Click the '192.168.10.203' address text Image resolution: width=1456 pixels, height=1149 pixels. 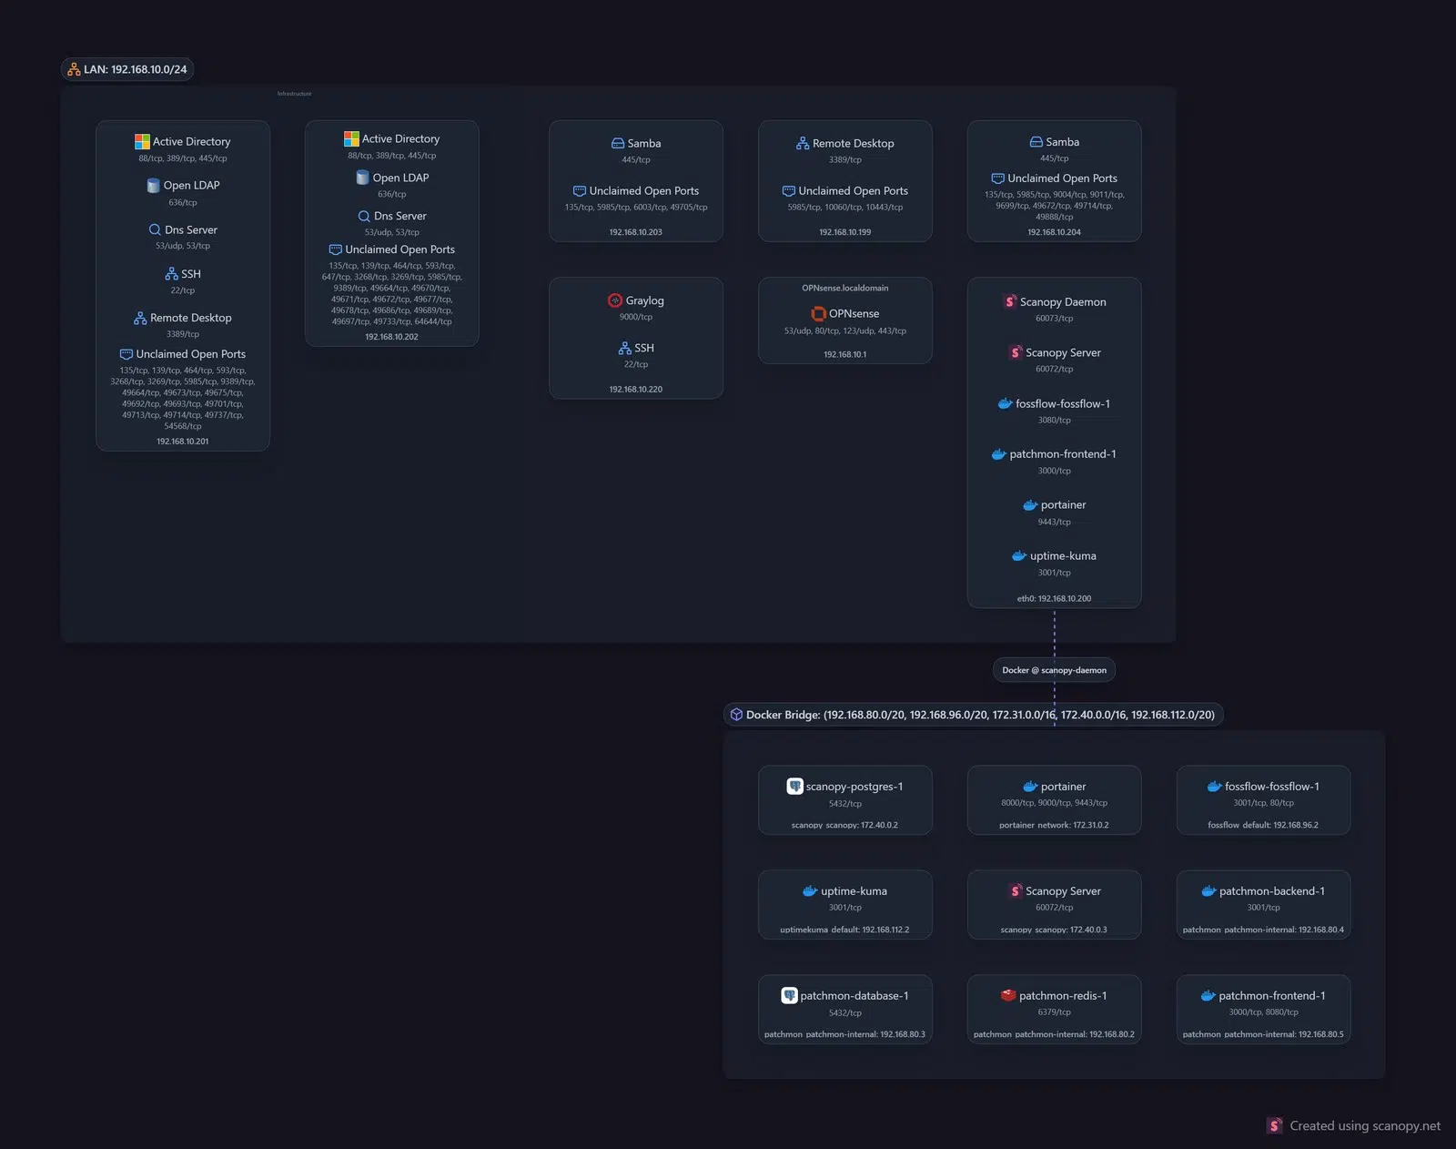[x=636, y=232]
